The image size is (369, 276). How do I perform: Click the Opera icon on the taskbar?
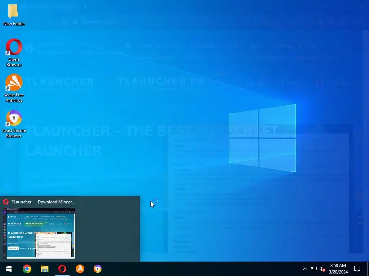[62, 269]
